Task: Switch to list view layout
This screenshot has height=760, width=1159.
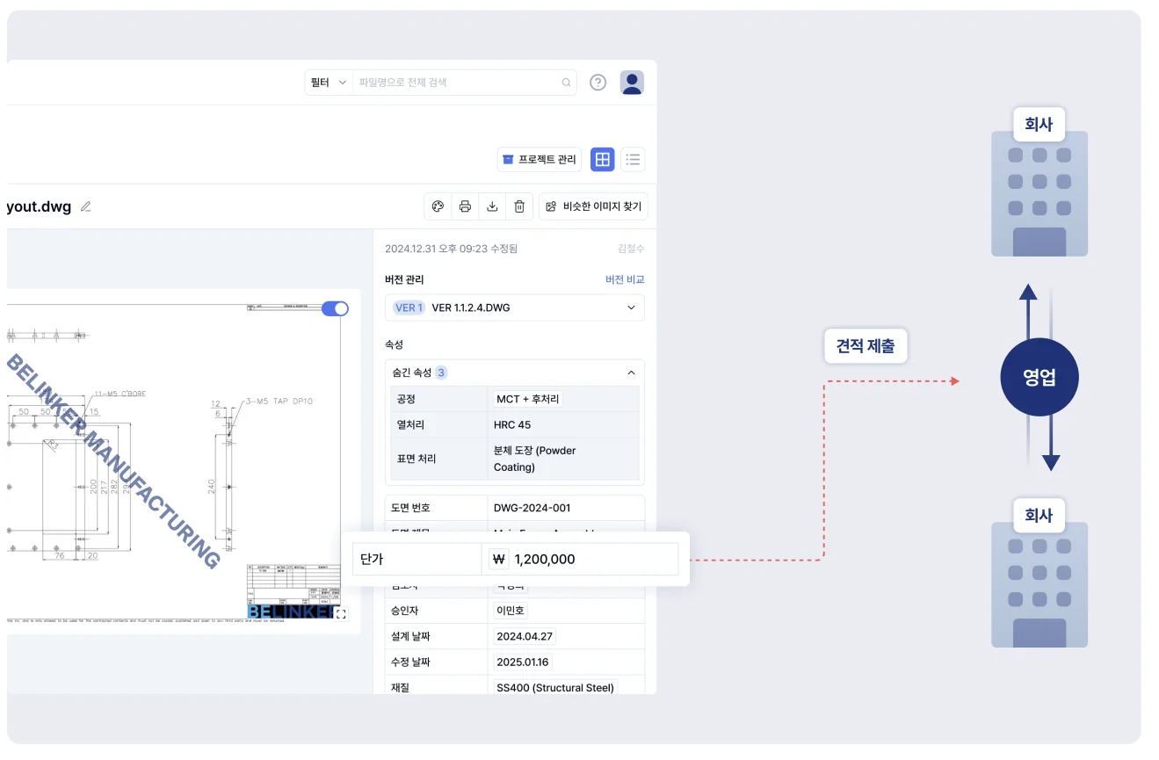Action: point(633,159)
